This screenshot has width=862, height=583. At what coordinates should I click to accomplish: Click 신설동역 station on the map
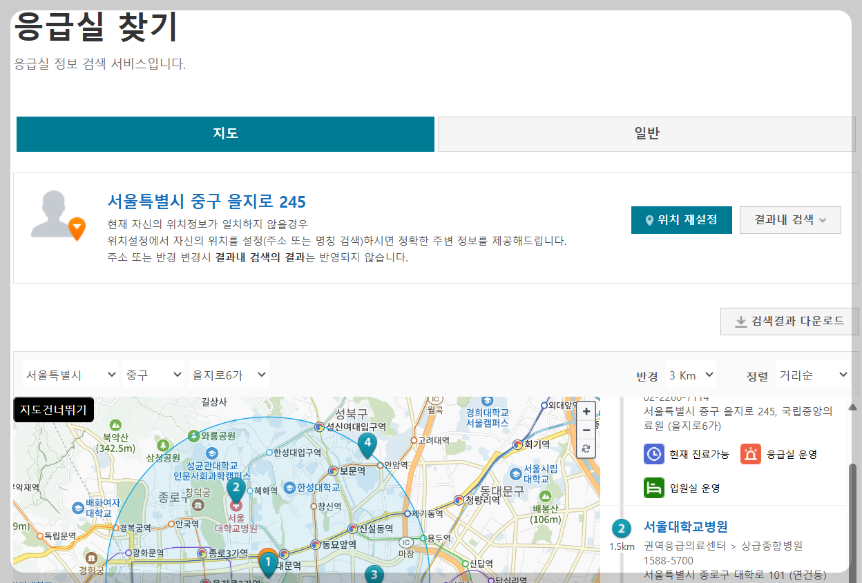tap(370, 529)
